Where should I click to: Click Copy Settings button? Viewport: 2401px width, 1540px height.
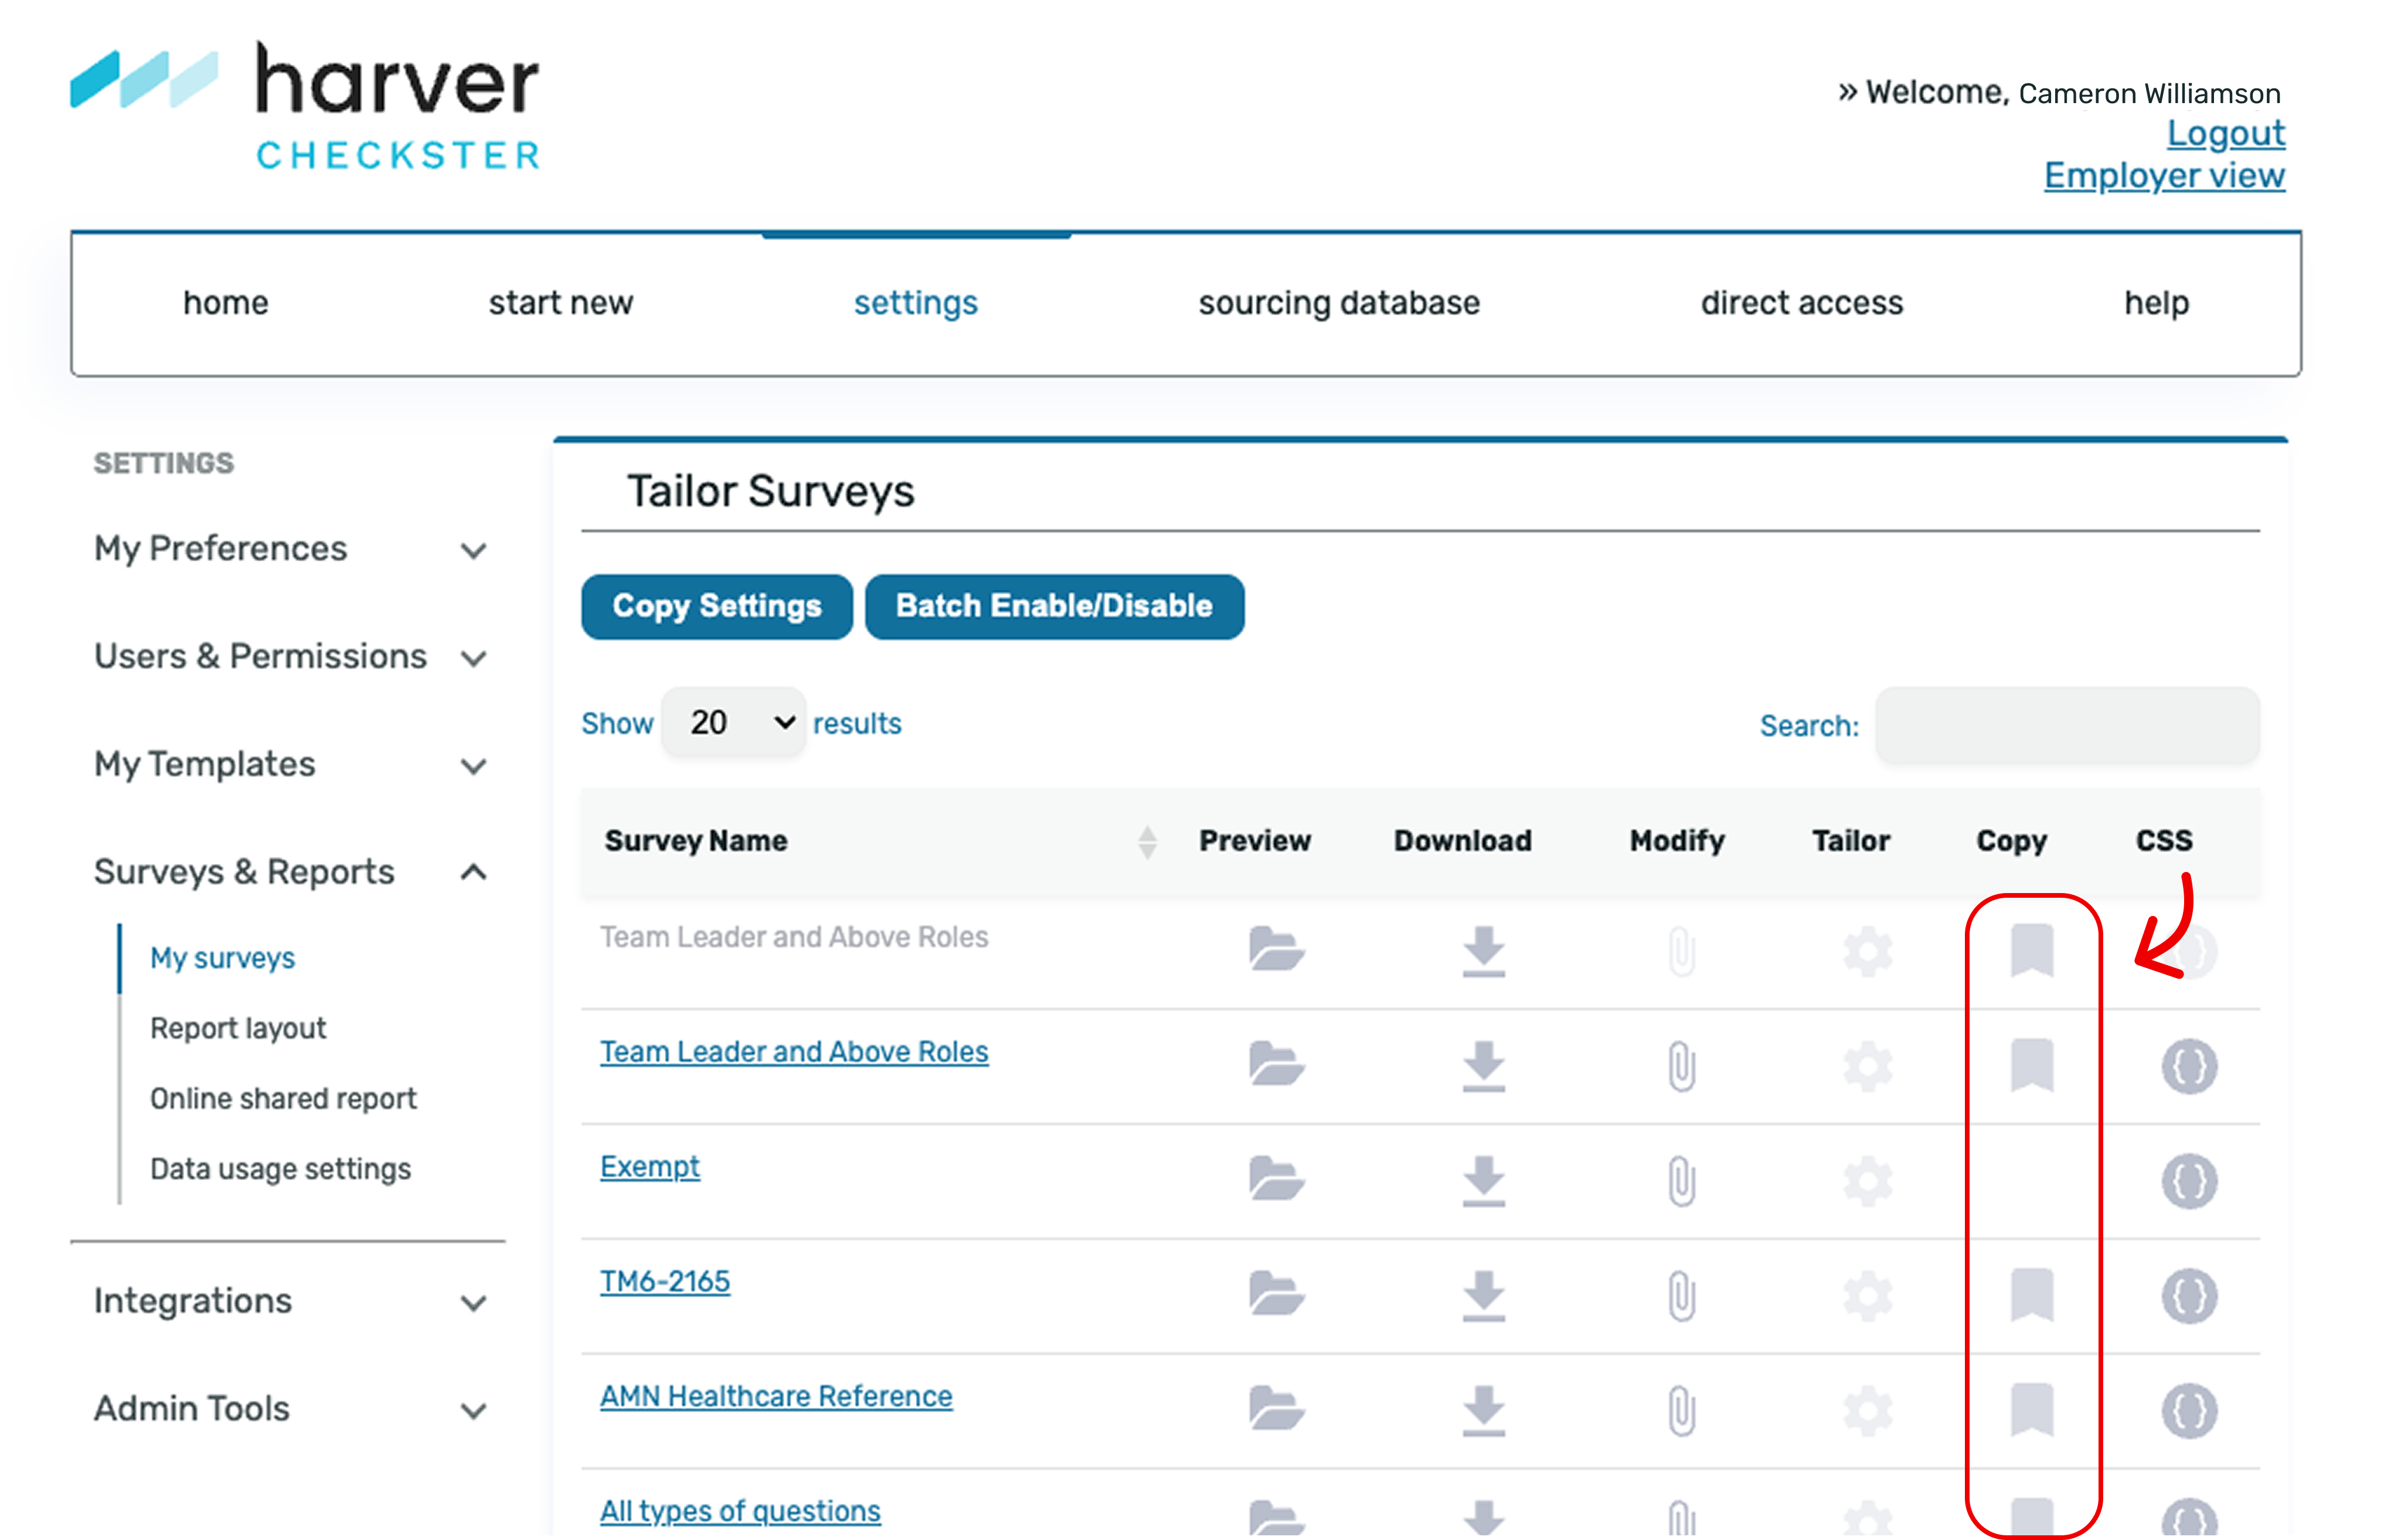[716, 606]
